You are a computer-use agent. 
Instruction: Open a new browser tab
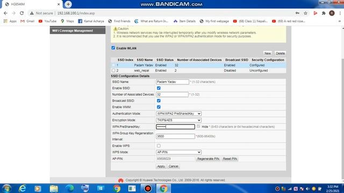click(68, 4)
